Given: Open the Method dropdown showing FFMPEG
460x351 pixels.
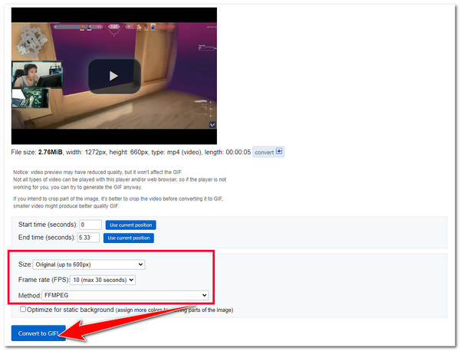Looking at the screenshot, I should point(125,295).
